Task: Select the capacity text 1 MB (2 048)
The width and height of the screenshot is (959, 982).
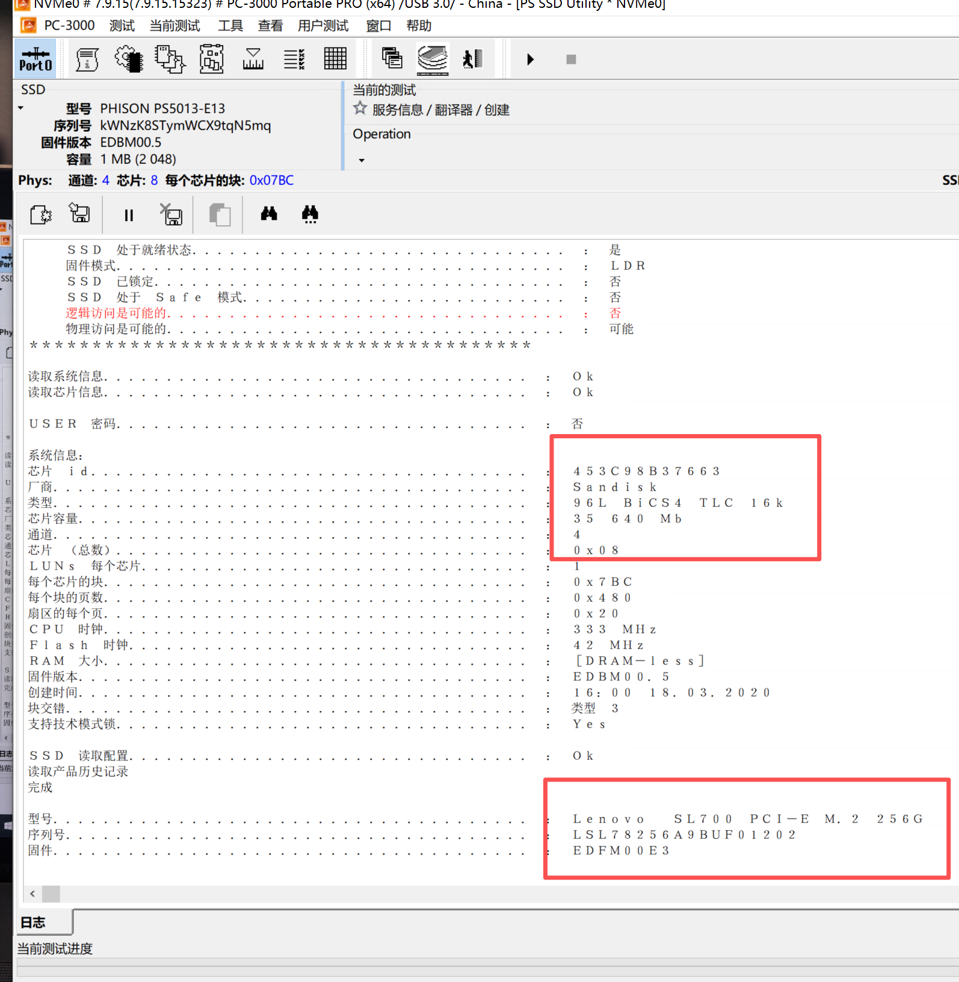Action: point(138,159)
